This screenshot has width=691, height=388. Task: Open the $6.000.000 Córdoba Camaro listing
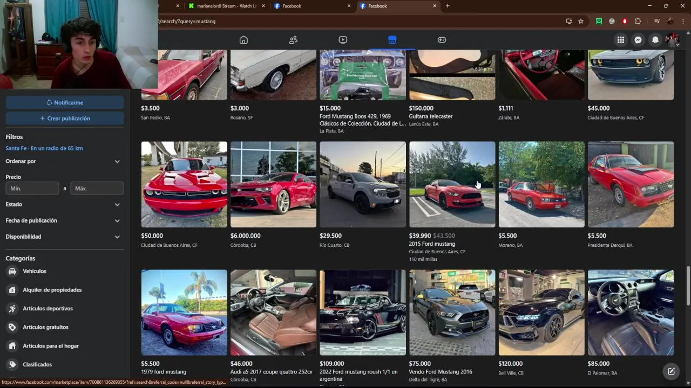(273, 184)
